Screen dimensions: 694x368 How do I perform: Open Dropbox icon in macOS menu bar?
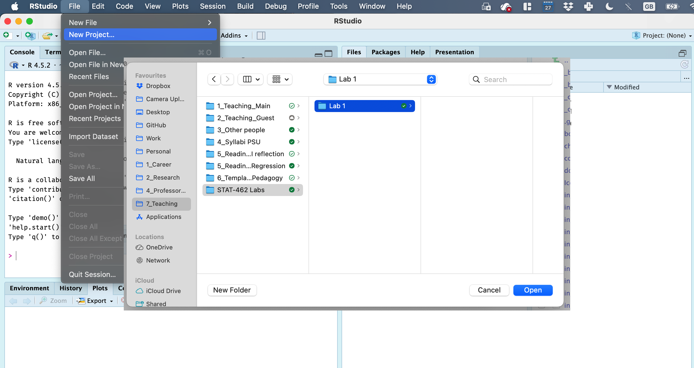pos(568,6)
